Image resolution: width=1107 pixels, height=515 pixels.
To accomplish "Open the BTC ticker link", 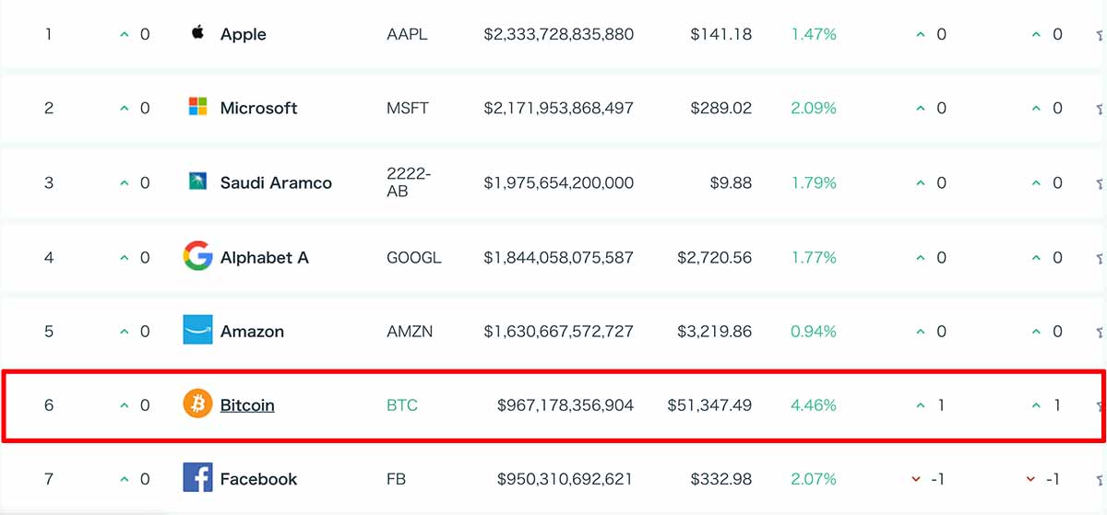I will 402,404.
